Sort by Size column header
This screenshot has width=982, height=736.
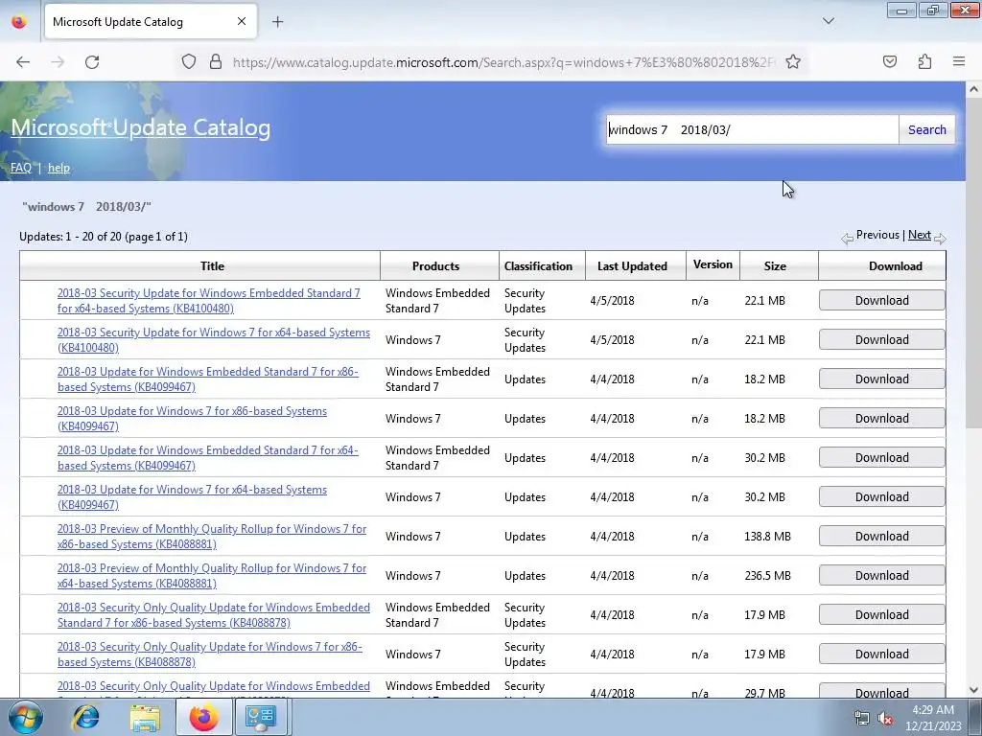pos(775,266)
